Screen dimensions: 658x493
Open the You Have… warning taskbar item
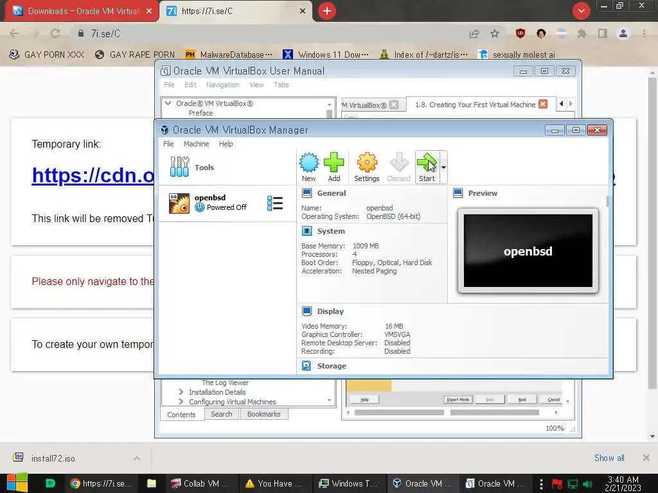(x=276, y=483)
